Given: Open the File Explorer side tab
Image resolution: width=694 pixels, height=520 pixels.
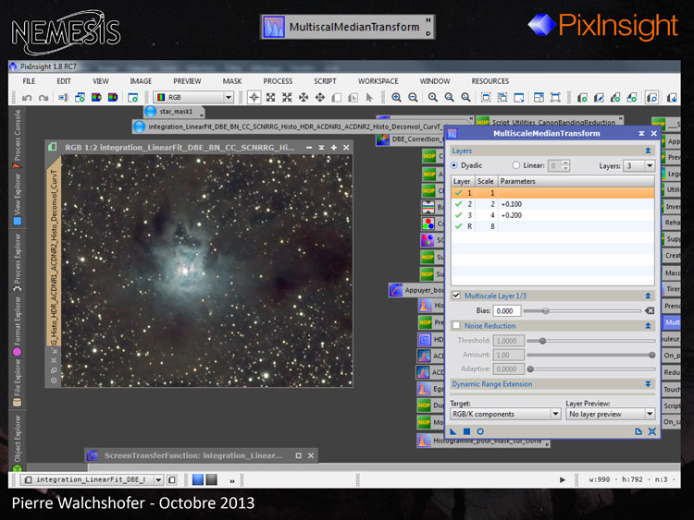Looking at the screenshot, I should tap(18, 382).
